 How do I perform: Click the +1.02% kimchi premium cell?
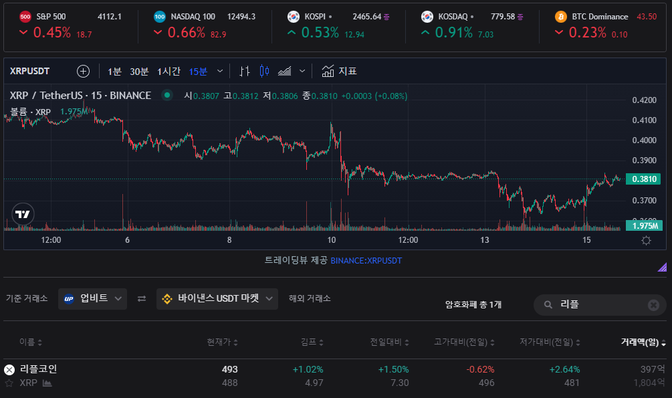click(308, 369)
